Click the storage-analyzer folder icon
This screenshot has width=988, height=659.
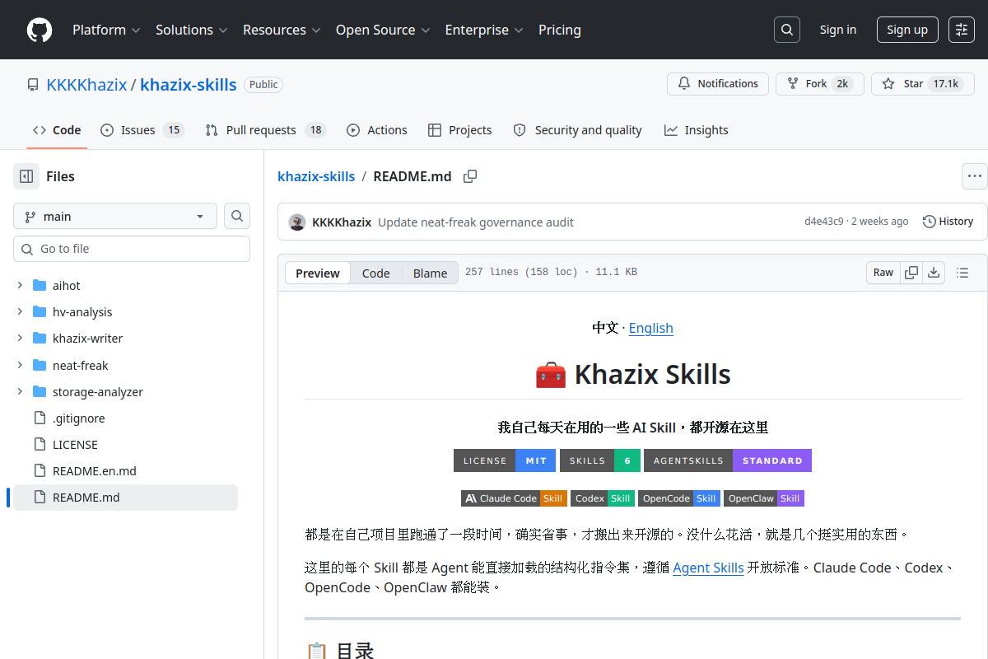tap(40, 392)
